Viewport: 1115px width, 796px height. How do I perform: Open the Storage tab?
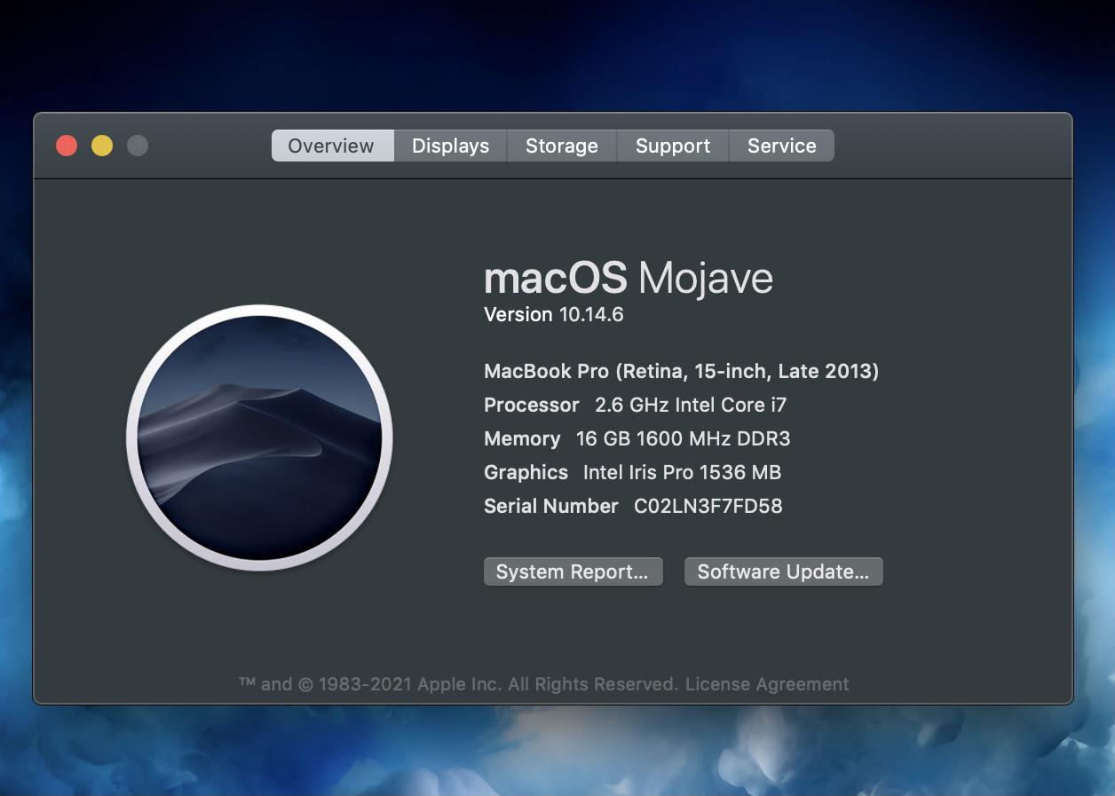(562, 146)
